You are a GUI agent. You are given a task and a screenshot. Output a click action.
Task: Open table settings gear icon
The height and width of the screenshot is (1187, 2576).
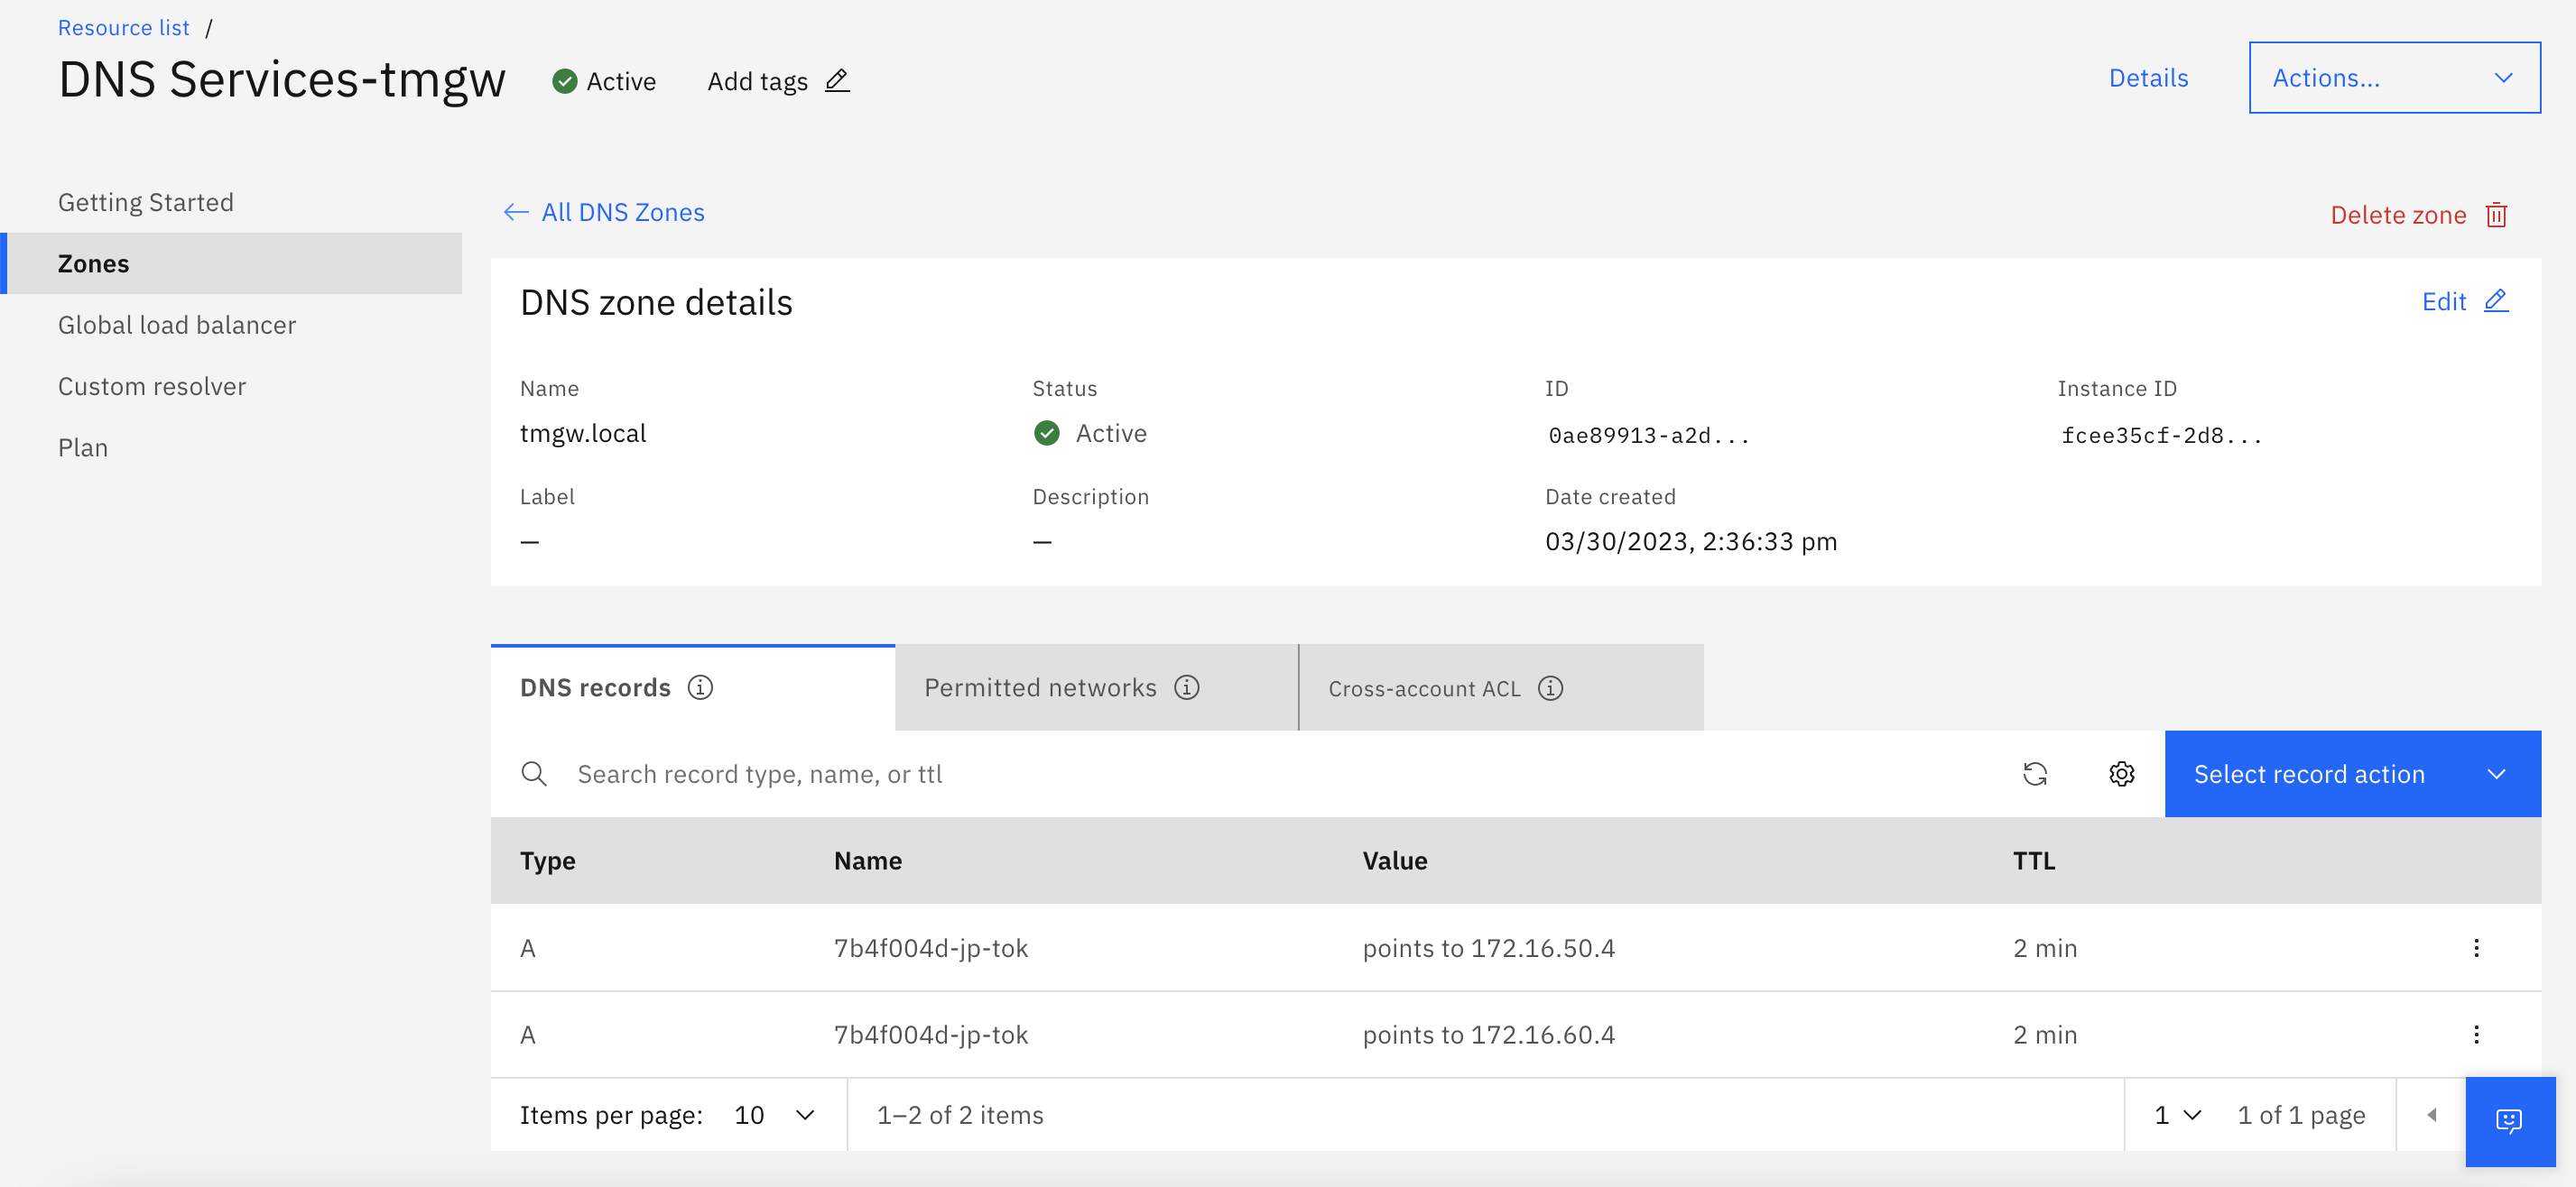coord(2121,773)
